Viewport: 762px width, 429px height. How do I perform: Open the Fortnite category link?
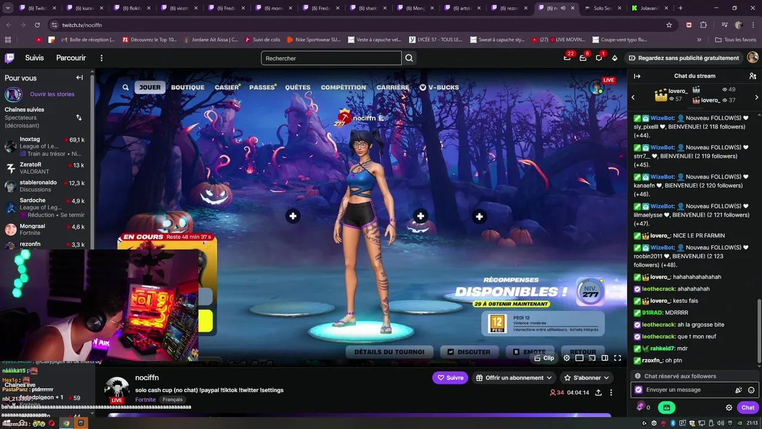(145, 400)
